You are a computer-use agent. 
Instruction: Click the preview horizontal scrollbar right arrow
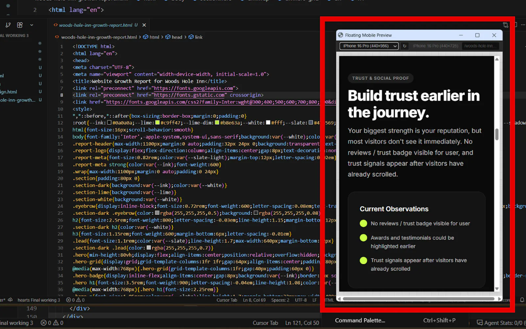[499, 299]
